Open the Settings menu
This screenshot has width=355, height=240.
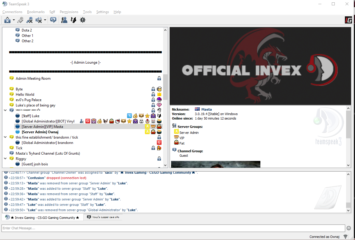pos(103,12)
